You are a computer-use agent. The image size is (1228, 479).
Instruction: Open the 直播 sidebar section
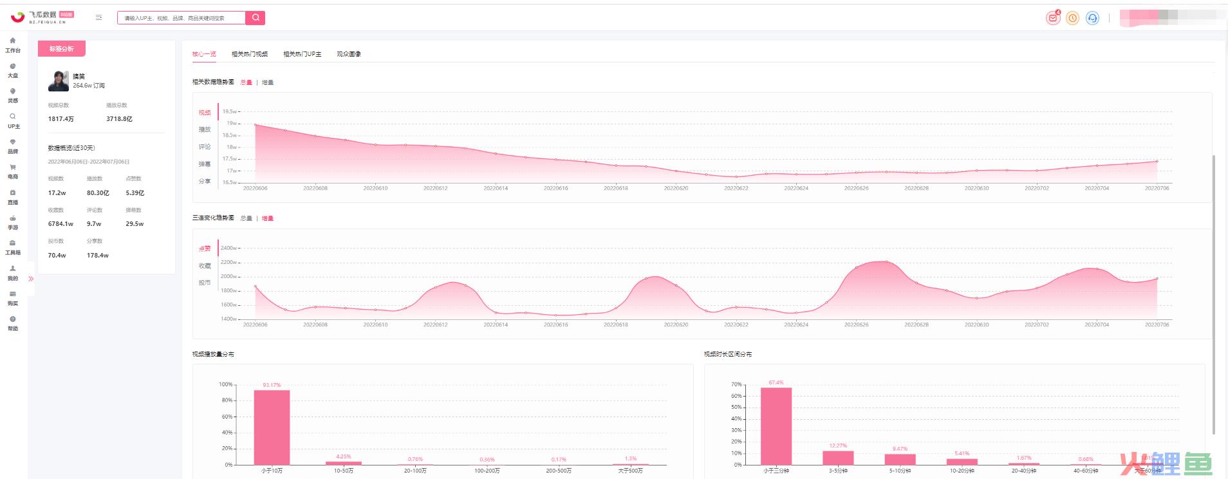13,197
